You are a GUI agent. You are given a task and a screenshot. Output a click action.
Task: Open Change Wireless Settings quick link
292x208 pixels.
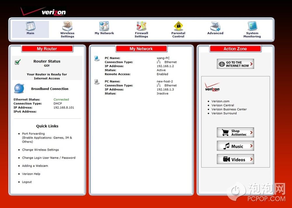click(40, 150)
